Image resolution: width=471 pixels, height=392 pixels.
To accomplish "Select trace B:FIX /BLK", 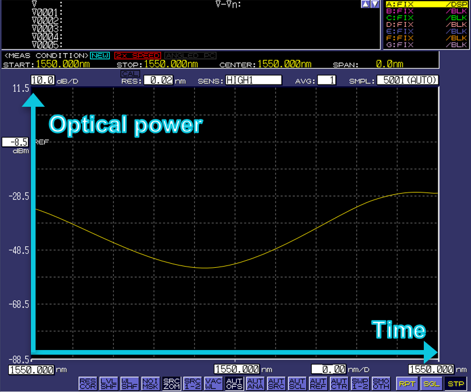I will pyautogui.click(x=427, y=12).
